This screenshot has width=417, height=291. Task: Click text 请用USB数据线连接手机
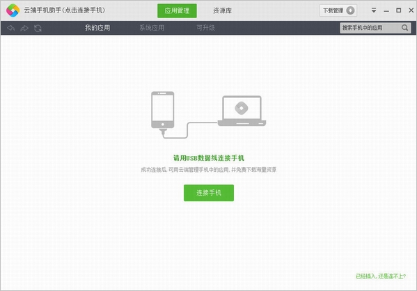[209, 158]
